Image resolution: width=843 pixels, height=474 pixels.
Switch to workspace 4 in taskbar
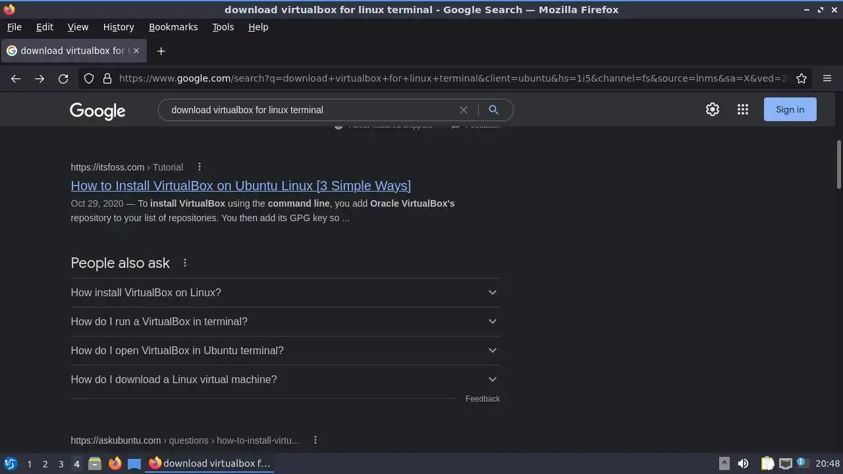point(76,463)
